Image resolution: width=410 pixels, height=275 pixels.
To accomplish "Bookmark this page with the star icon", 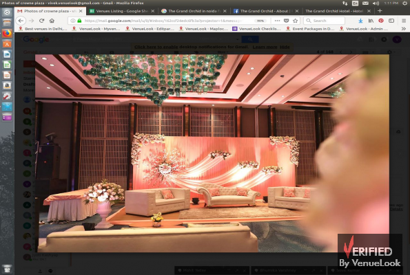I will [x=295, y=21].
